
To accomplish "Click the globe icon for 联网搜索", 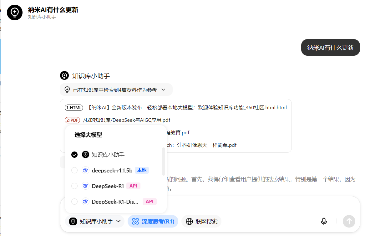I will pyautogui.click(x=189, y=222).
